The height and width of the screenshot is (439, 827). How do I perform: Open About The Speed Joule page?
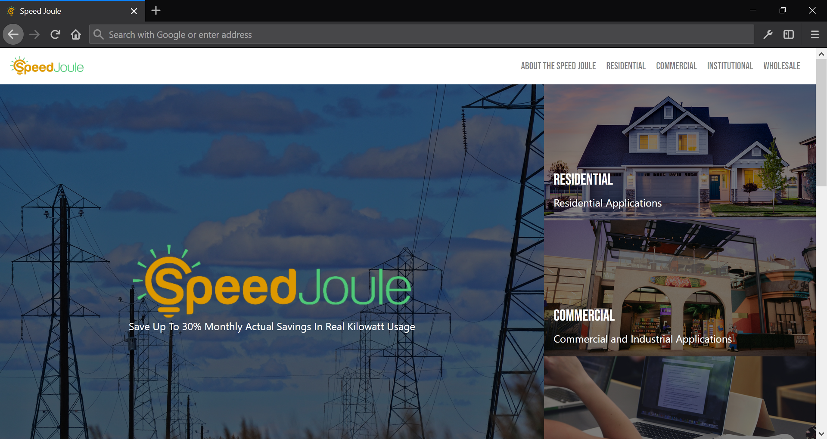coord(558,66)
